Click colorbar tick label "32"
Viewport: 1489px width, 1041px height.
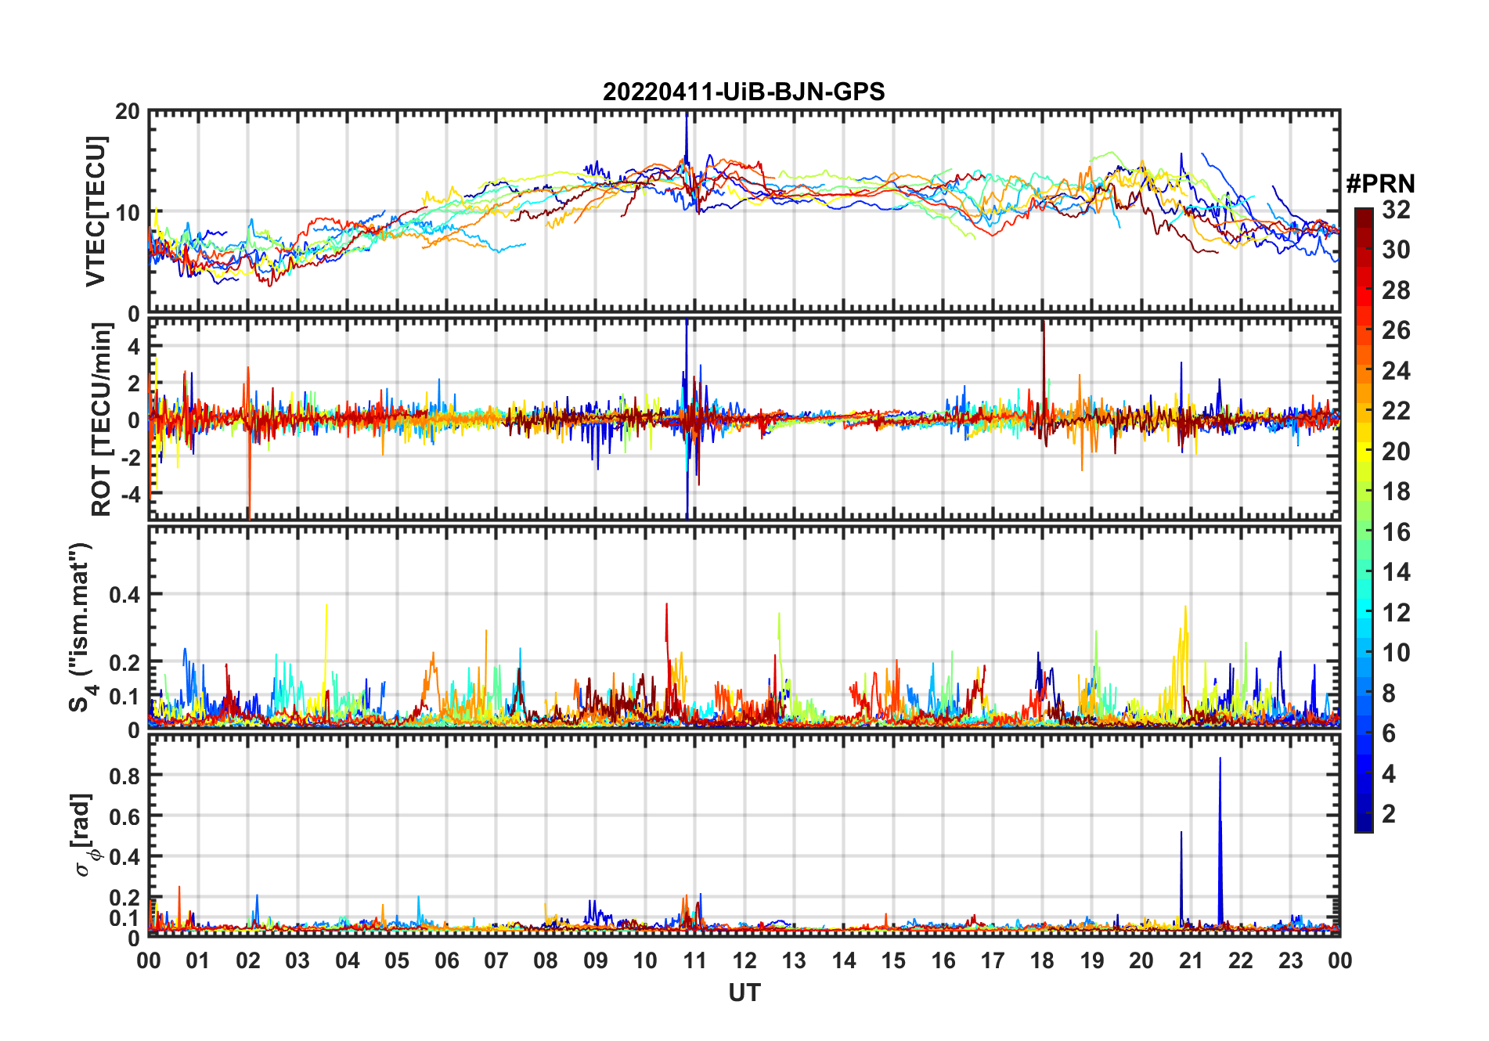tap(1396, 210)
